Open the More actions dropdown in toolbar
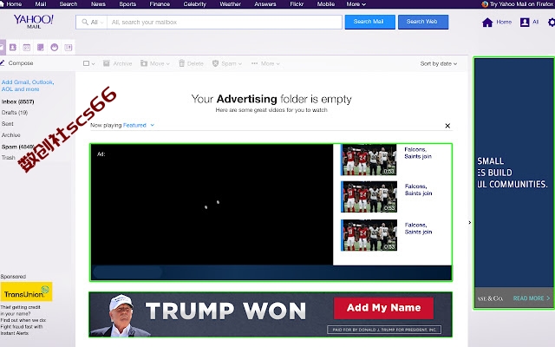555x347 pixels. tap(265, 63)
